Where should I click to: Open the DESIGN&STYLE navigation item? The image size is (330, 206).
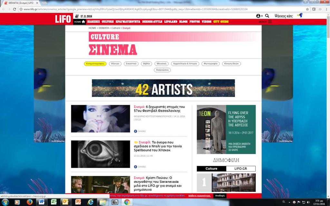coord(152,22)
